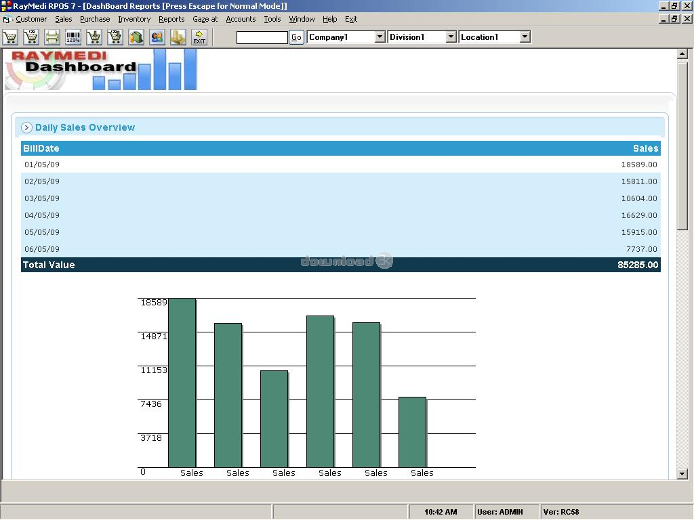Click the vertical scrollbar down arrow
This screenshot has width=694, height=520.
682,475
